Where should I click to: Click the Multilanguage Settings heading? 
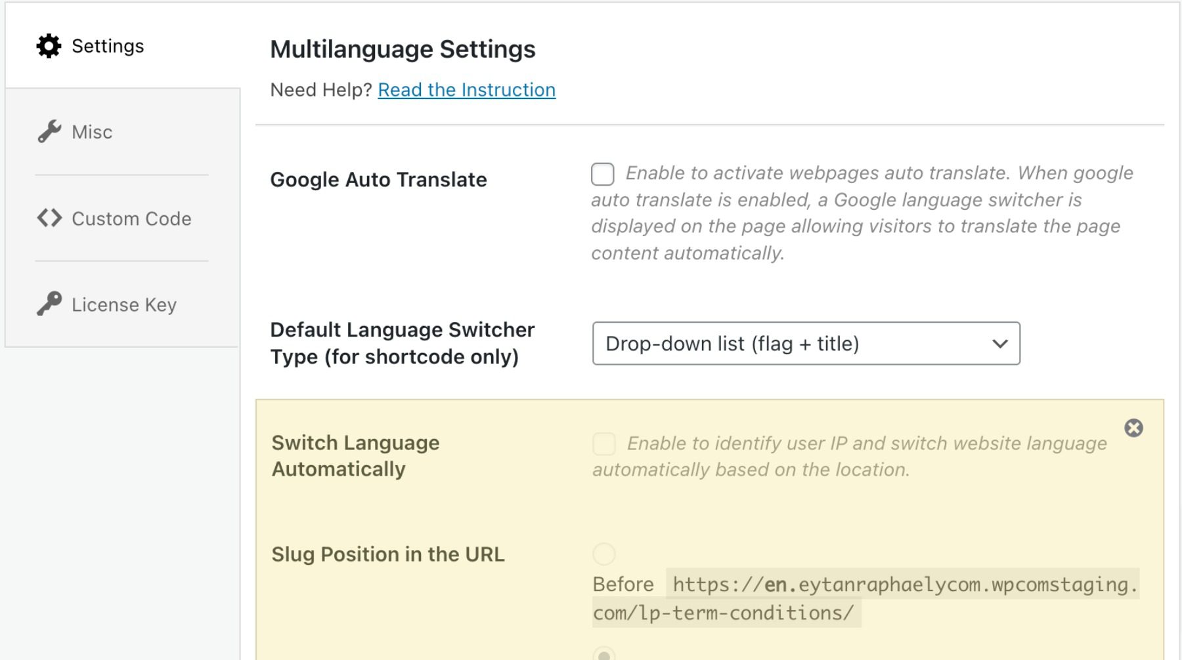(403, 49)
